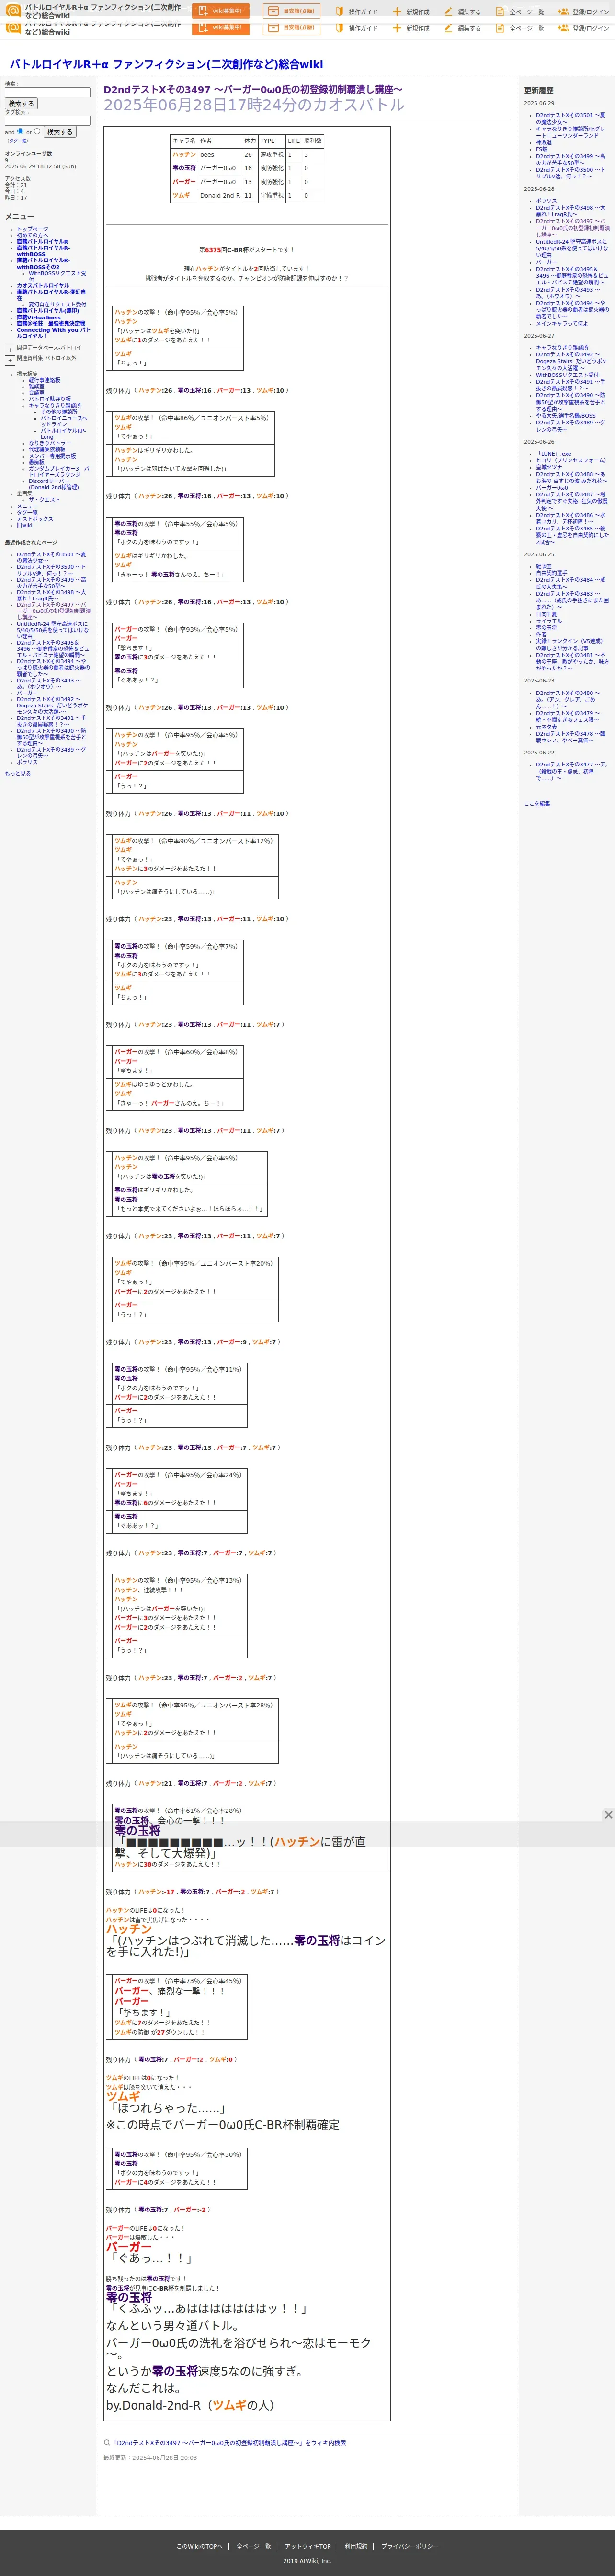Open その他の雑談所 link

point(59,412)
